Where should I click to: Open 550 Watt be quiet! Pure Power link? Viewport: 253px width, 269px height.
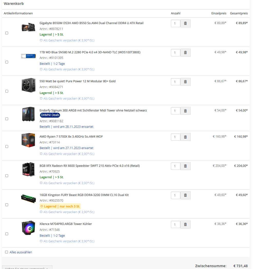click(x=77, y=81)
